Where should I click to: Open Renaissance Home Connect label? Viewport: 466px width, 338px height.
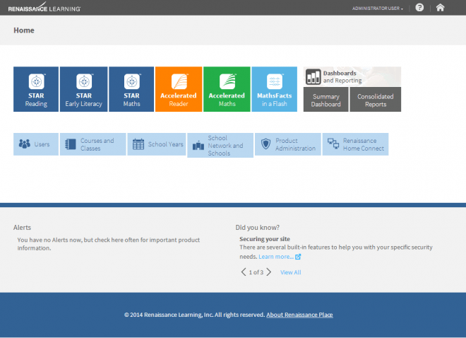click(364, 144)
